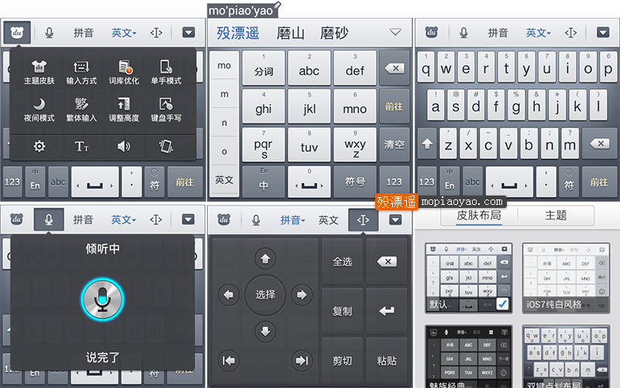Jump to line end icon in editing panel
620x388 pixels.
click(x=301, y=361)
